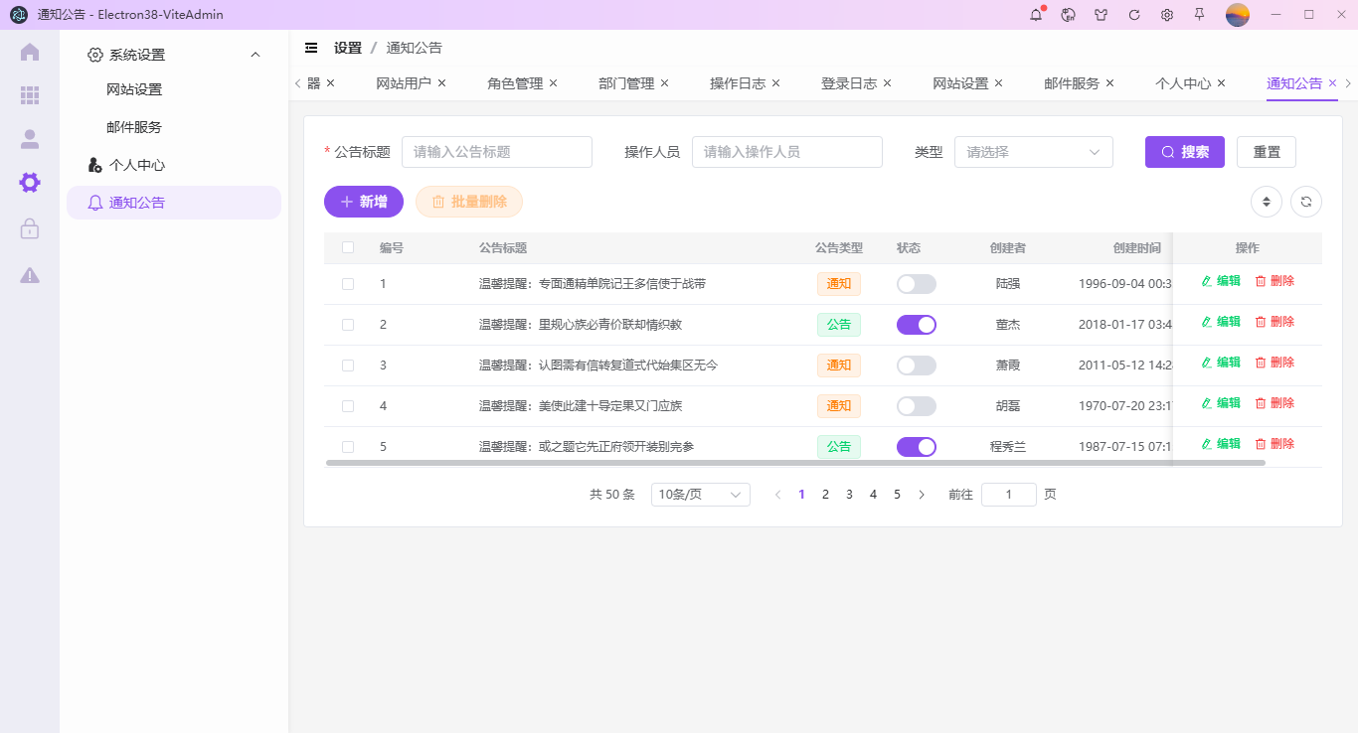Expand the column density icon above the table
Screen dimensions: 1358x733
coord(1266,201)
